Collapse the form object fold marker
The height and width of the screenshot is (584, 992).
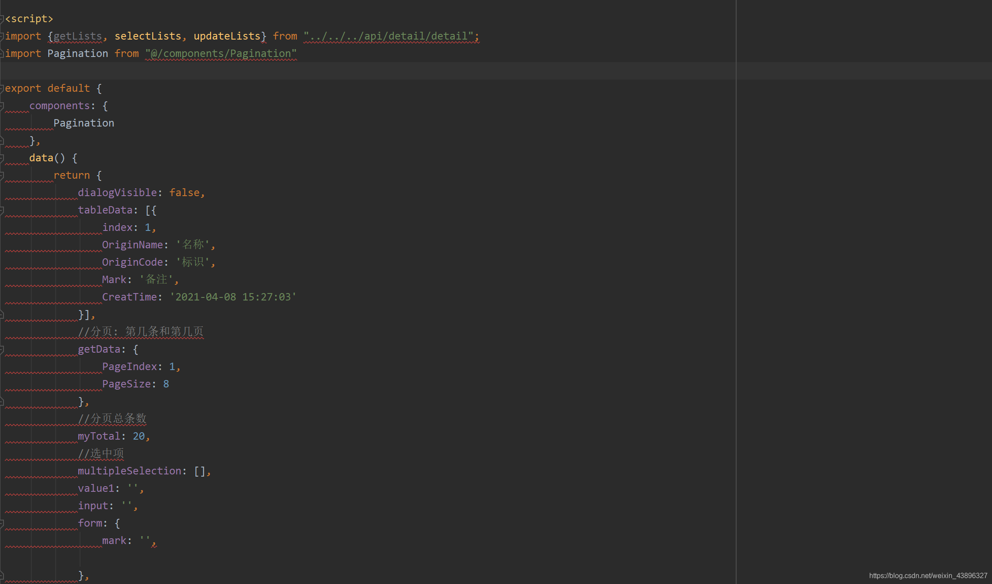[2, 523]
